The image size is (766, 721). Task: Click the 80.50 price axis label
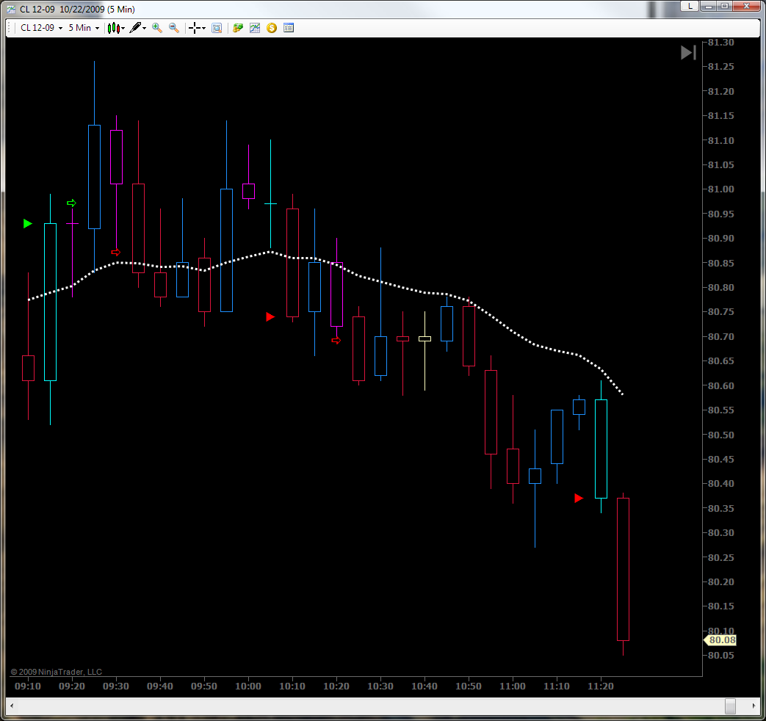pyautogui.click(x=720, y=435)
